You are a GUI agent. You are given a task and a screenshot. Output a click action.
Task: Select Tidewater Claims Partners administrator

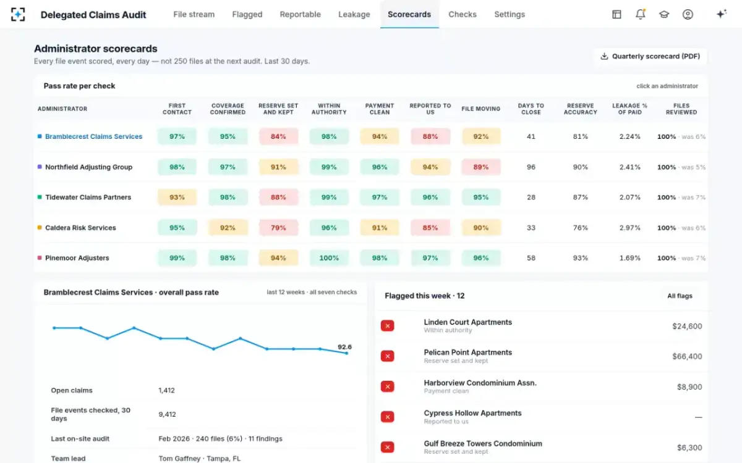pos(88,198)
